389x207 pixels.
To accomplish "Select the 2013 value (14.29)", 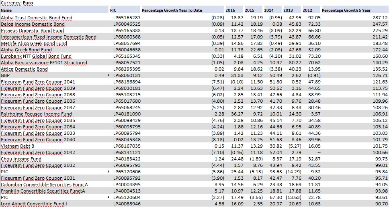I will click(x=293, y=172).
